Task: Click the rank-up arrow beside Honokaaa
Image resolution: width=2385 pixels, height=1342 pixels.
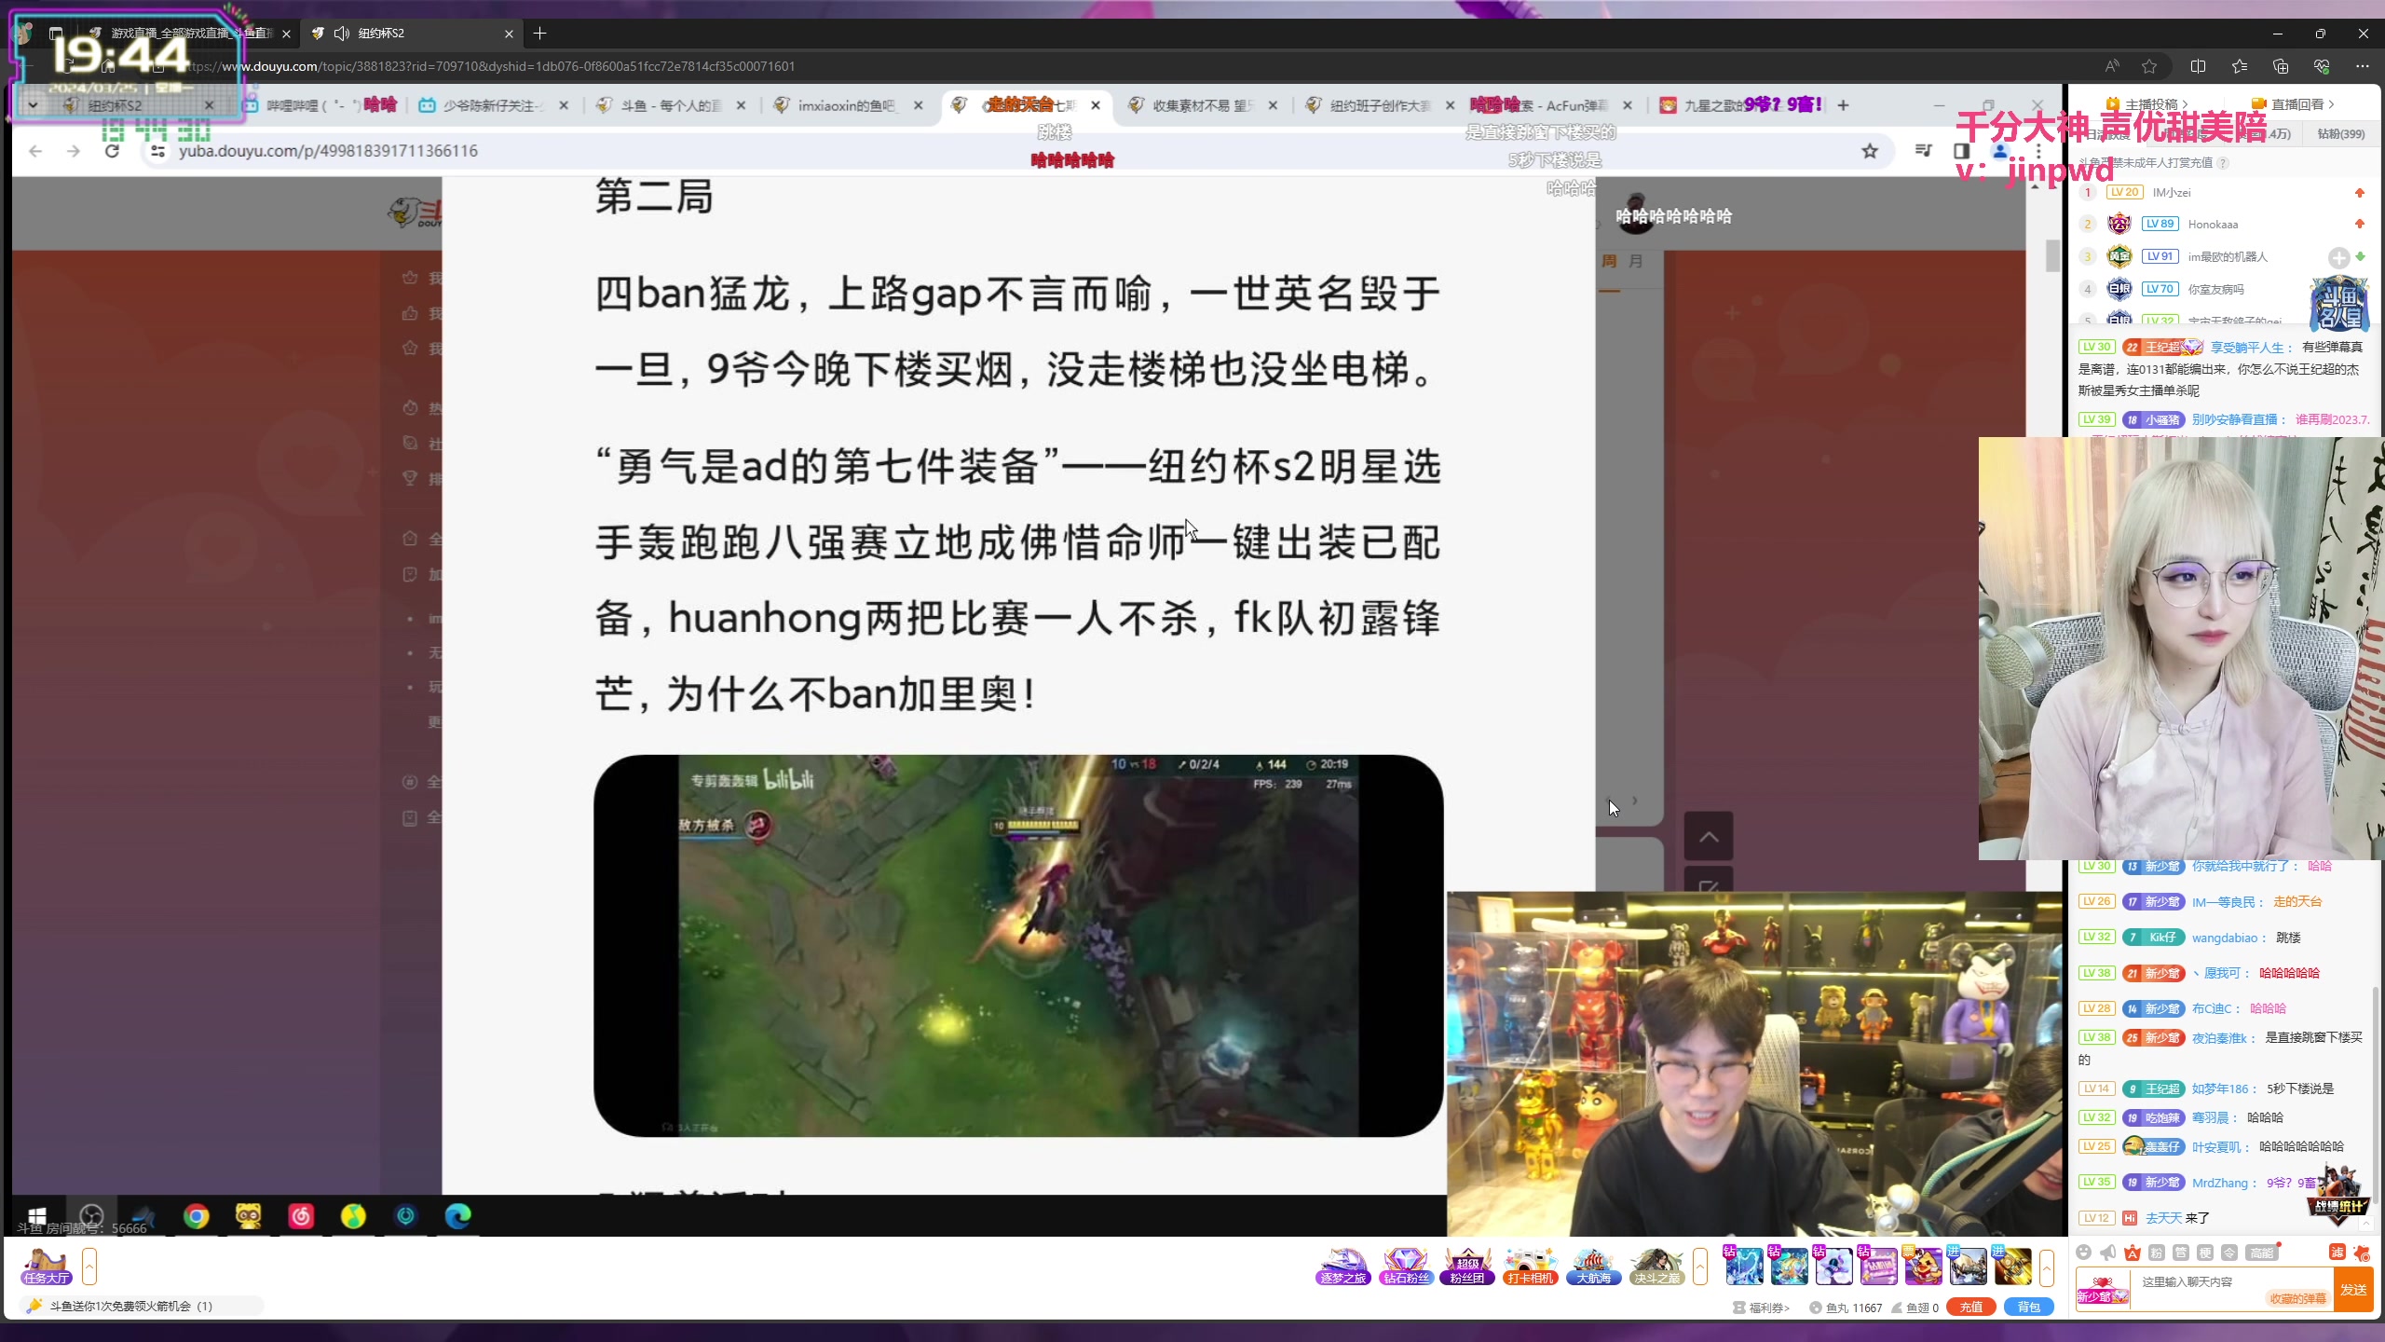Action: click(2360, 224)
